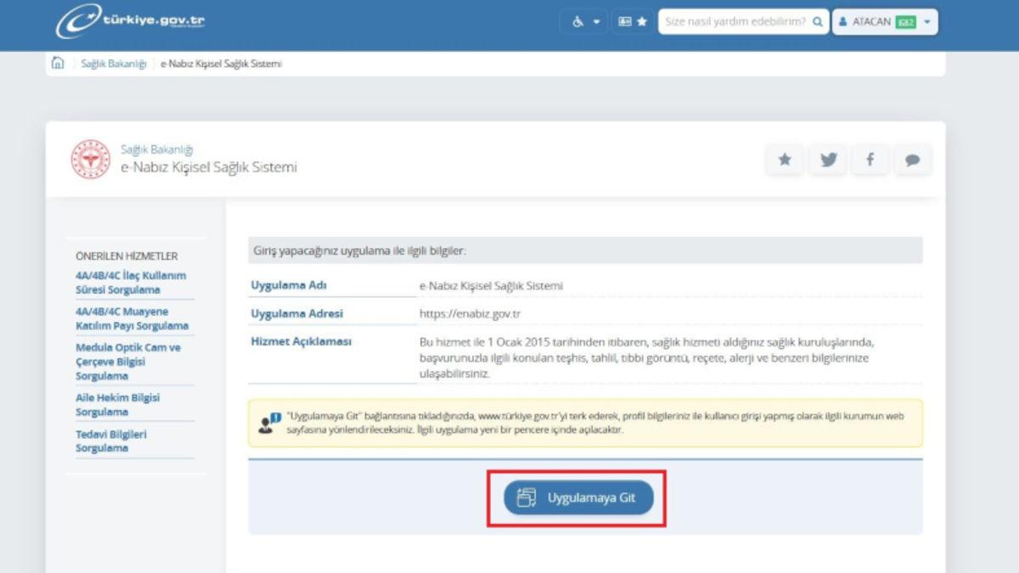This screenshot has height=573, width=1019.
Task: Click the Sağlık Bakanlığı link above service title
Action: (x=157, y=149)
